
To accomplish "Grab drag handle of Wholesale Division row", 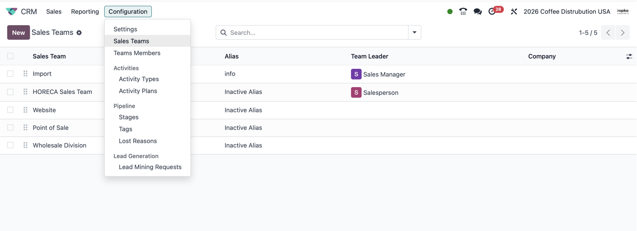I will pos(25,145).
